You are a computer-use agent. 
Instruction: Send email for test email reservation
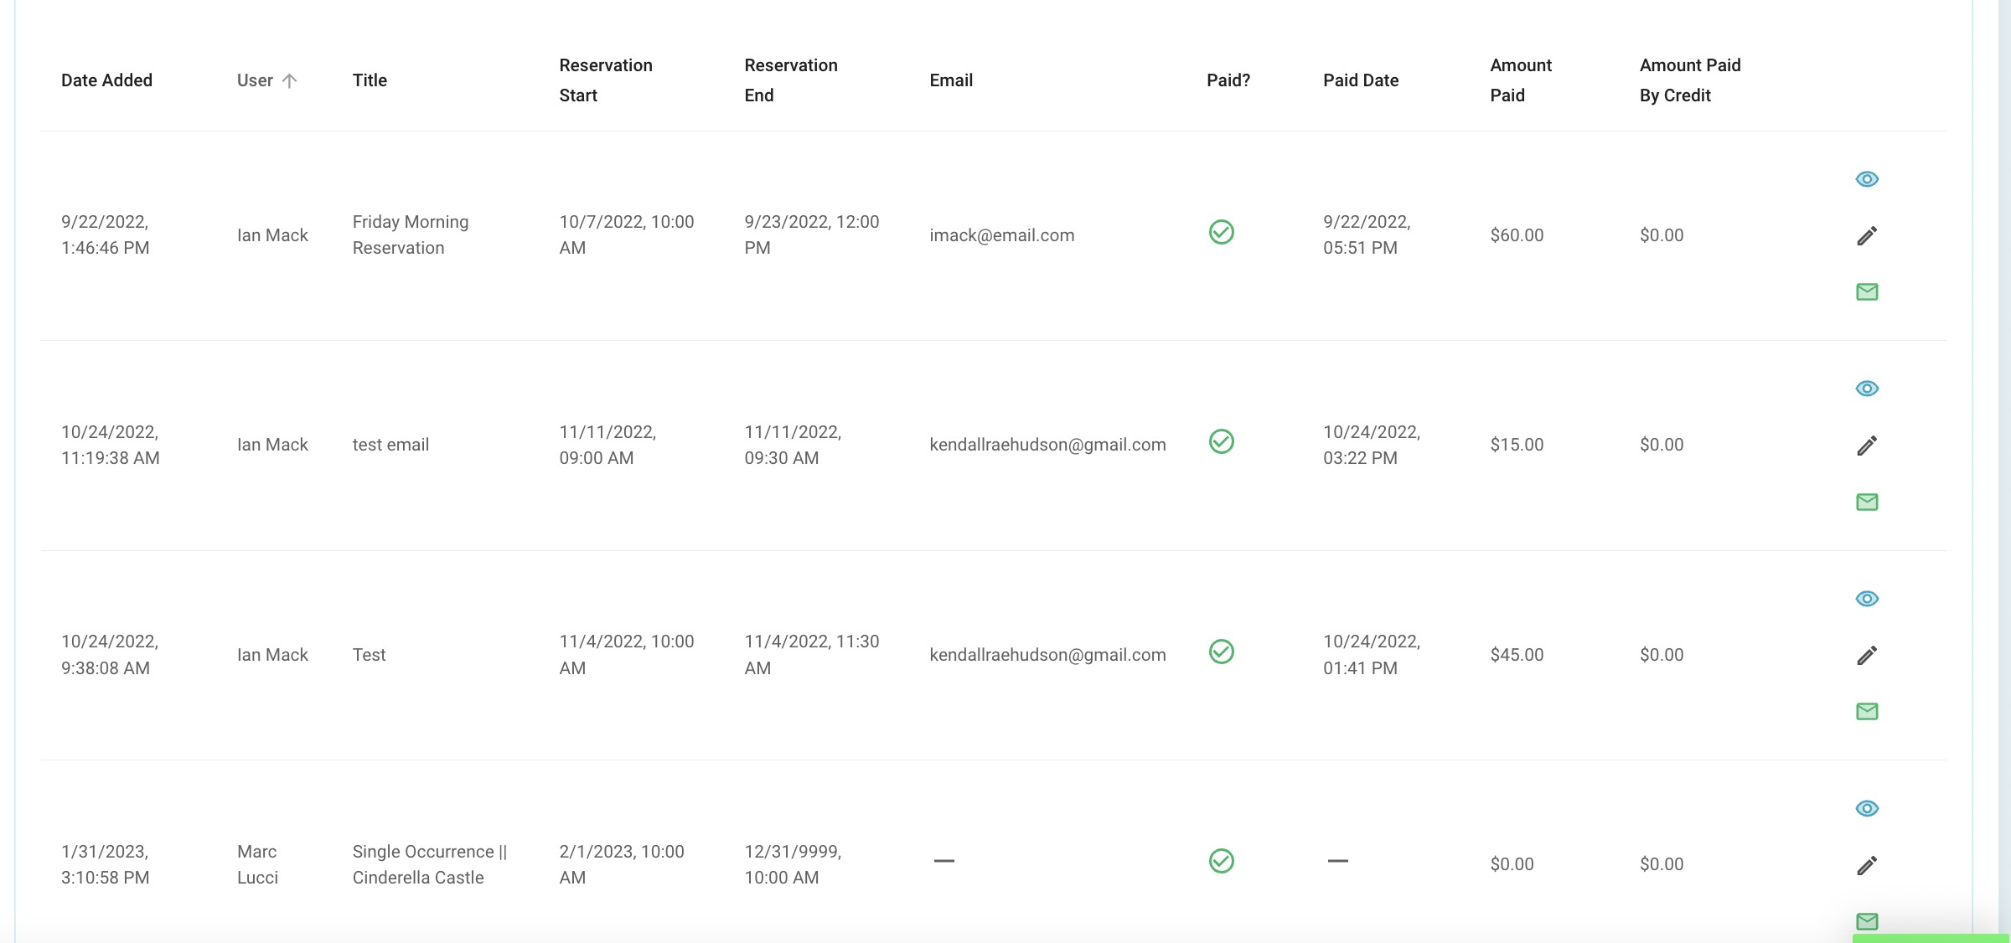point(1867,502)
